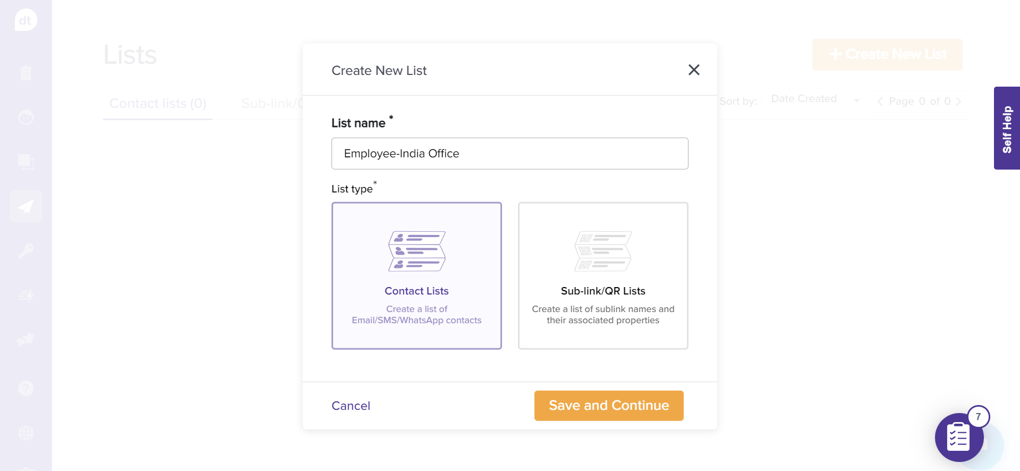Switch to Contact lists (0) tab
Image resolution: width=1020 pixels, height=471 pixels.
[158, 104]
